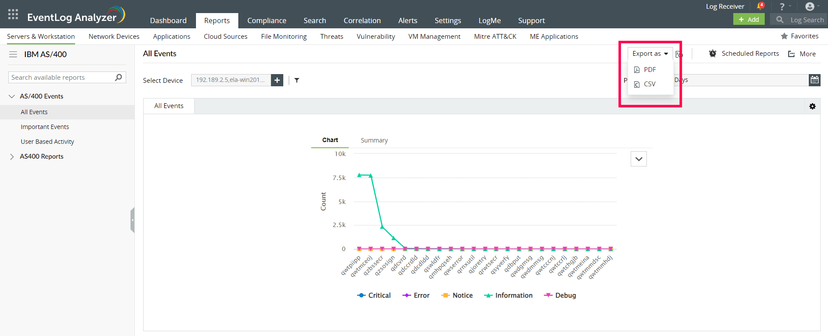Open the user account avatar icon
The image size is (828, 336).
point(810,6)
